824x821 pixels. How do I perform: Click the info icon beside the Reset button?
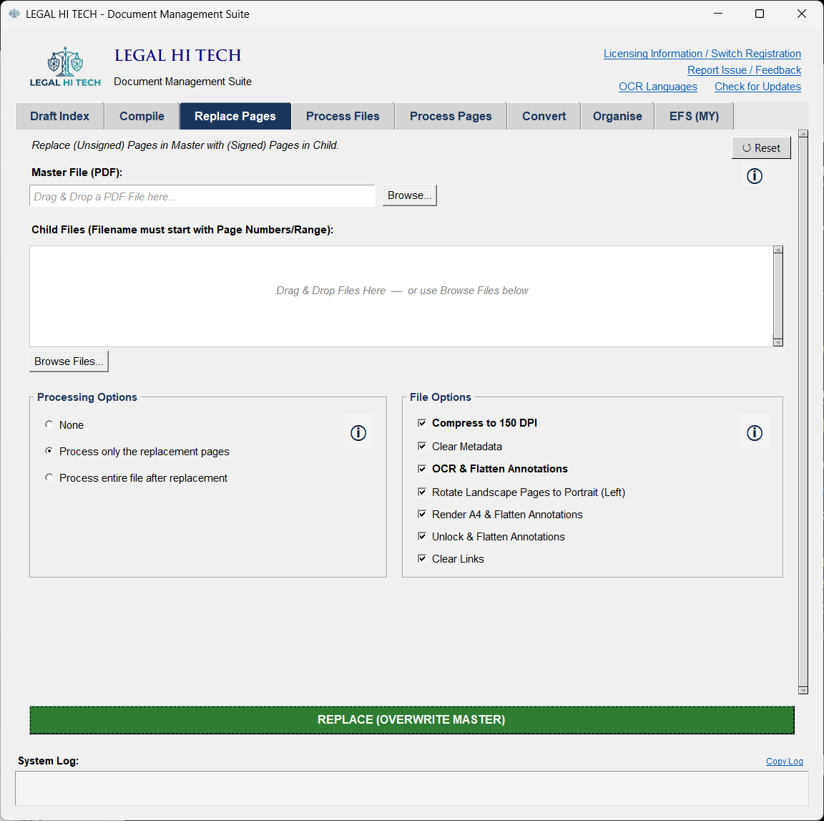[754, 176]
